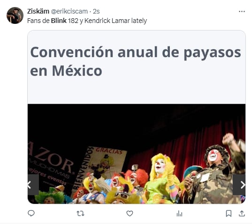
Task: Go to previous image with left arrow
Action: [33, 185]
